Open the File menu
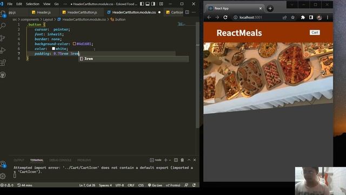 [x=10, y=4]
